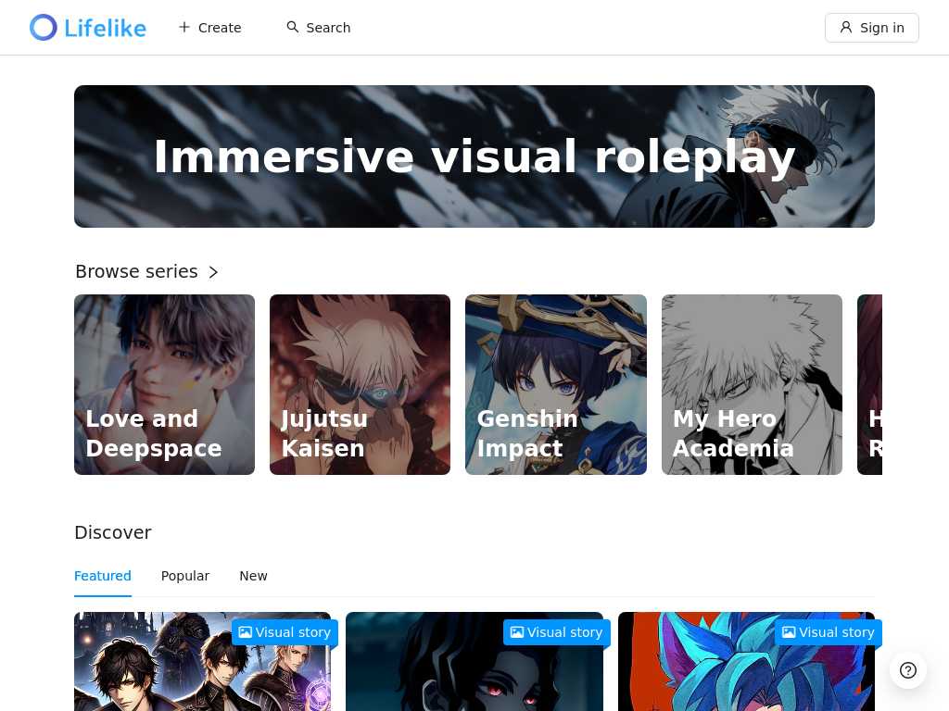This screenshot has height=711, width=949.
Task: Expand Browse series with chevron arrow
Action: tap(213, 272)
